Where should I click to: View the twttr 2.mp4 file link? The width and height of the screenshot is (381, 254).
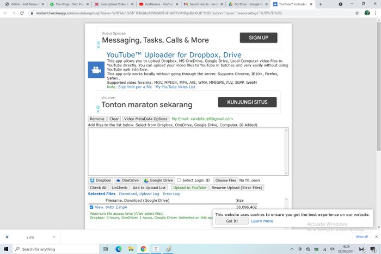pos(99,207)
